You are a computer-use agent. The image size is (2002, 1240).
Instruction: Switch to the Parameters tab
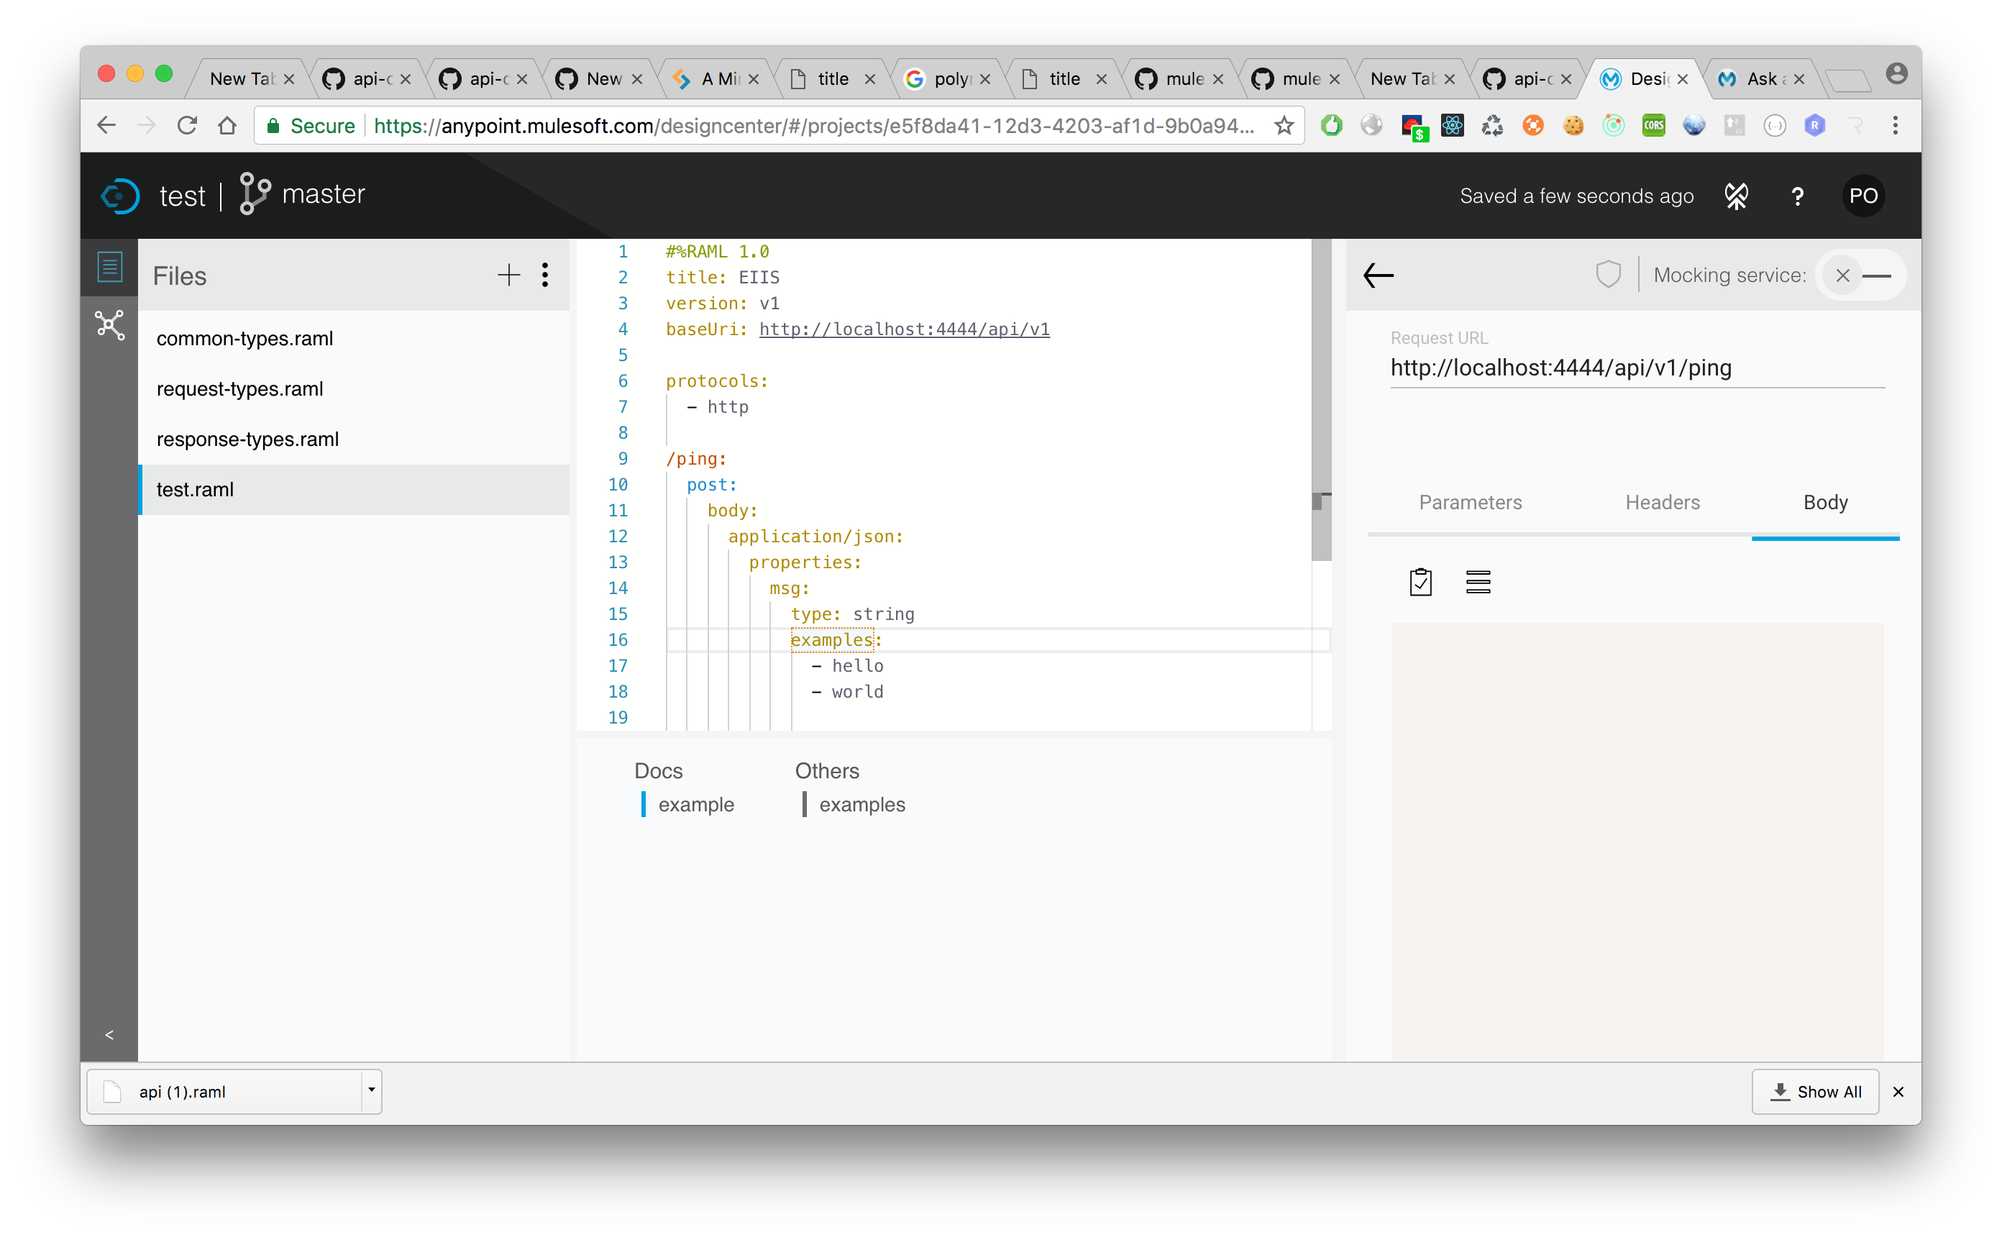click(1470, 502)
